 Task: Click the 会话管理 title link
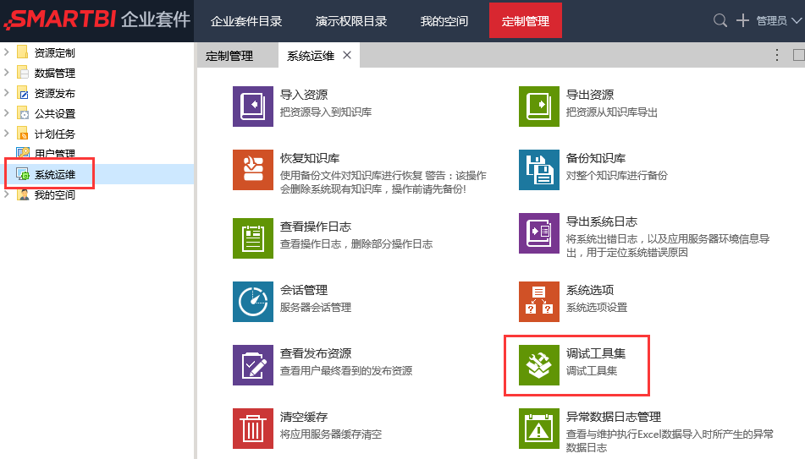pyautogui.click(x=304, y=290)
